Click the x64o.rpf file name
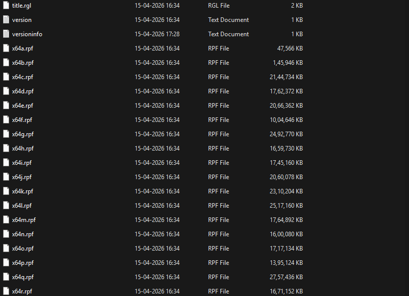 coord(22,249)
